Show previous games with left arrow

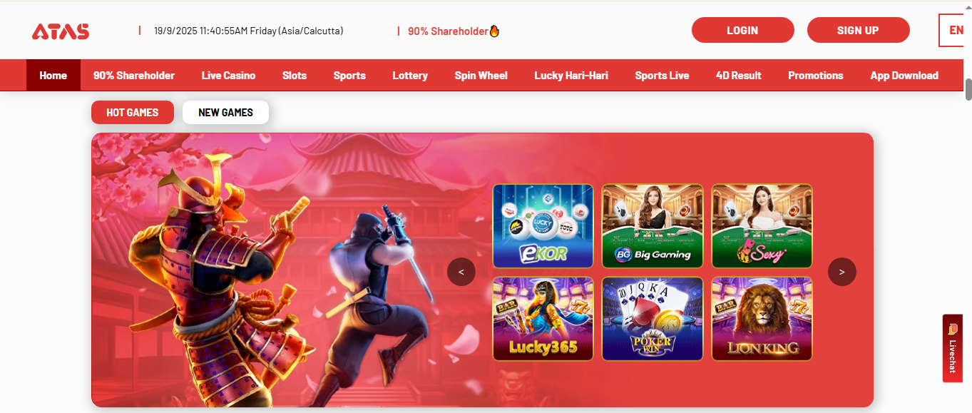(461, 272)
